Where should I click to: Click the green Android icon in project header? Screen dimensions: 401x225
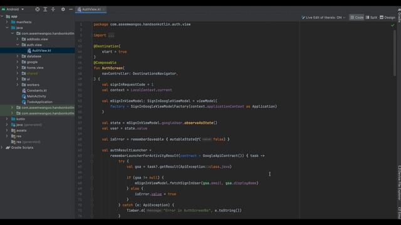pyautogui.click(x=3, y=9)
